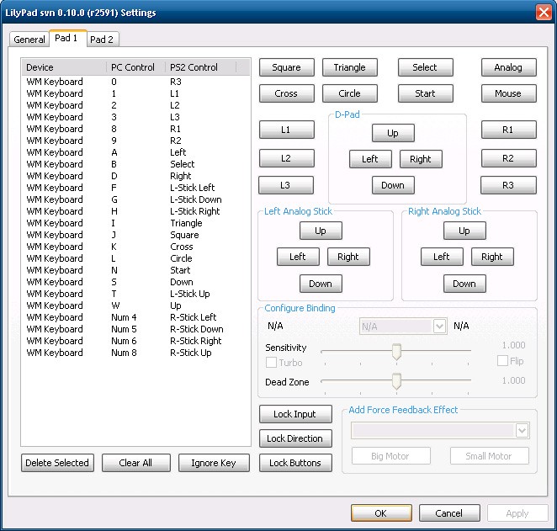Close the LilyPad Settings window

click(x=544, y=12)
